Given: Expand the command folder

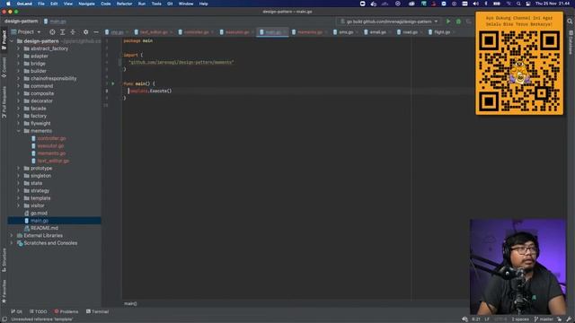Looking at the screenshot, I should [x=18, y=86].
